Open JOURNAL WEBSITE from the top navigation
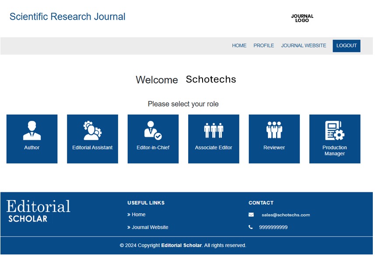 (x=303, y=45)
